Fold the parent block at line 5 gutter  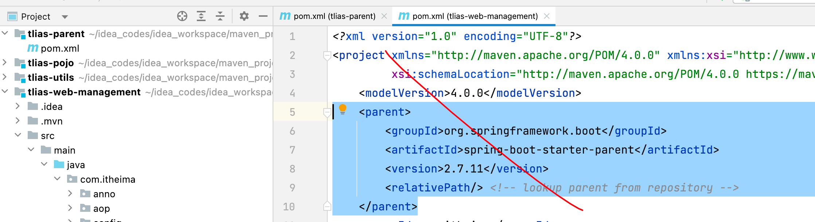327,112
